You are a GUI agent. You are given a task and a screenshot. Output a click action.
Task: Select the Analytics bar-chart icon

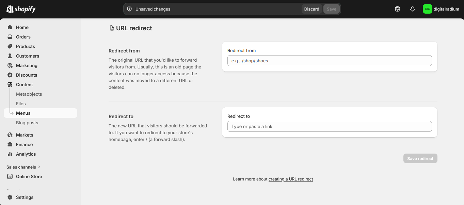click(10, 154)
